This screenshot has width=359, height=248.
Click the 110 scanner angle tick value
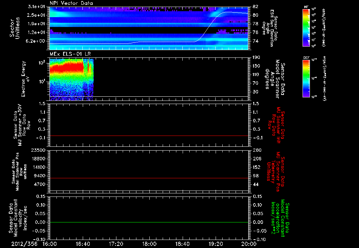click(x=256, y=75)
